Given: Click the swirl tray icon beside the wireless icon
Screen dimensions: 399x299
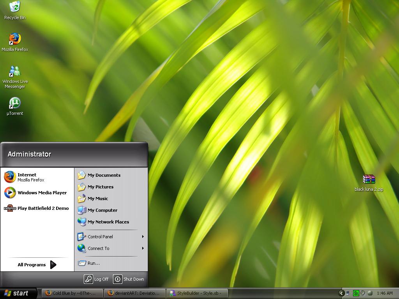Looking at the screenshot, I should point(363,293).
